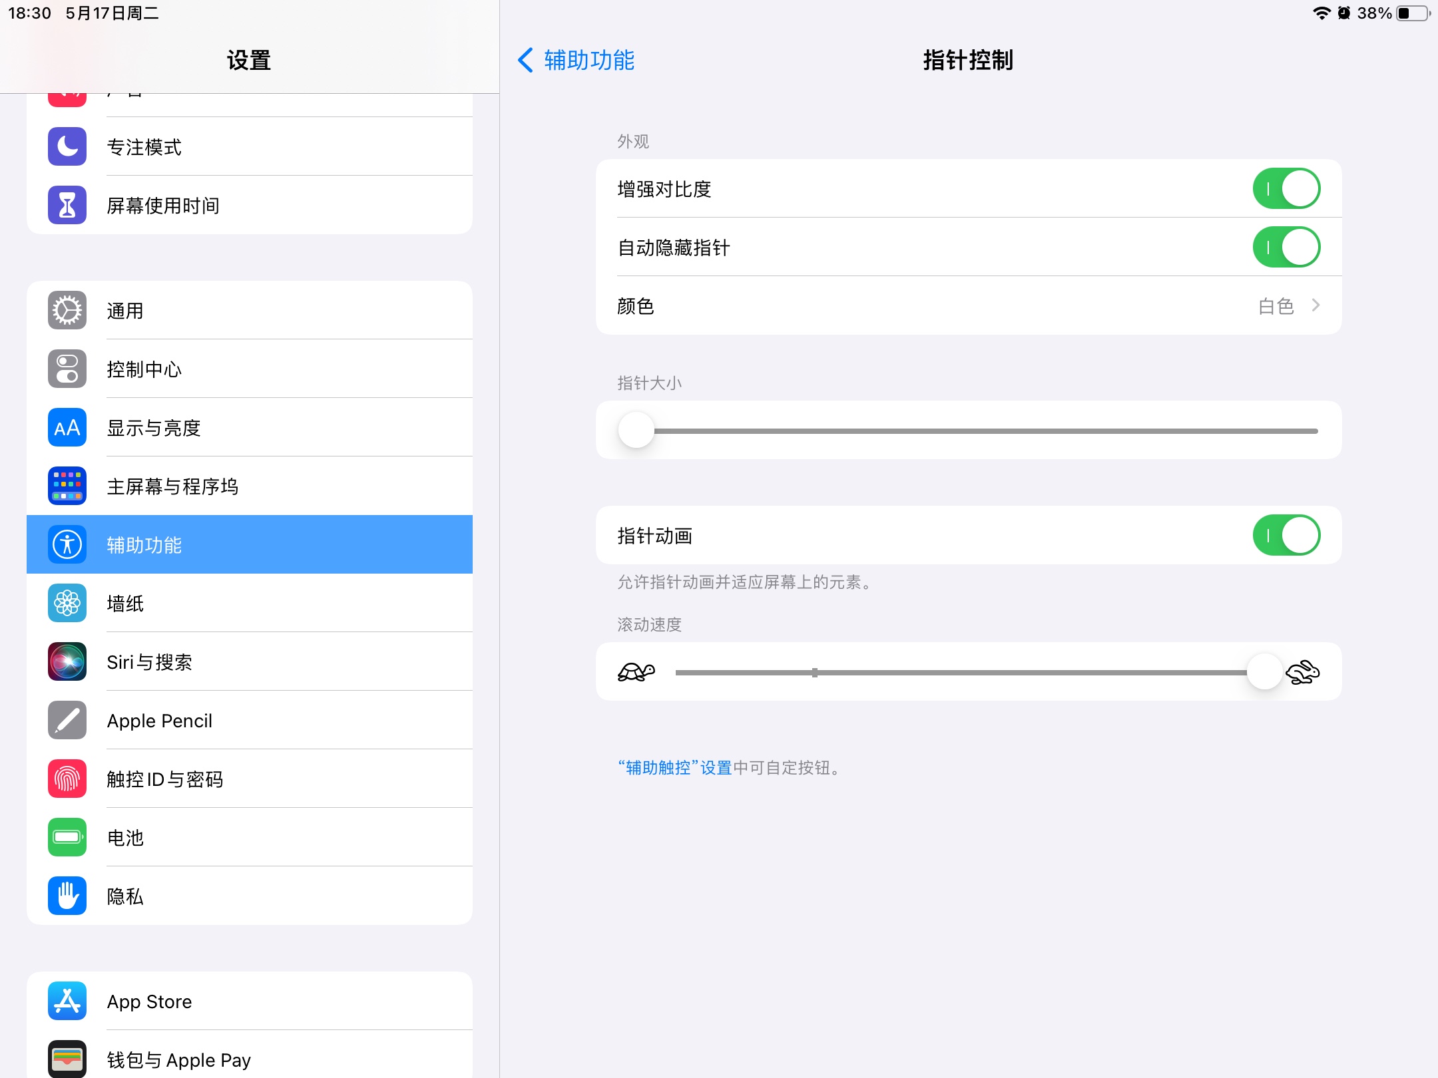Tap the turtle icon for slowest scrolling
The height and width of the screenshot is (1078, 1438).
tap(636, 672)
